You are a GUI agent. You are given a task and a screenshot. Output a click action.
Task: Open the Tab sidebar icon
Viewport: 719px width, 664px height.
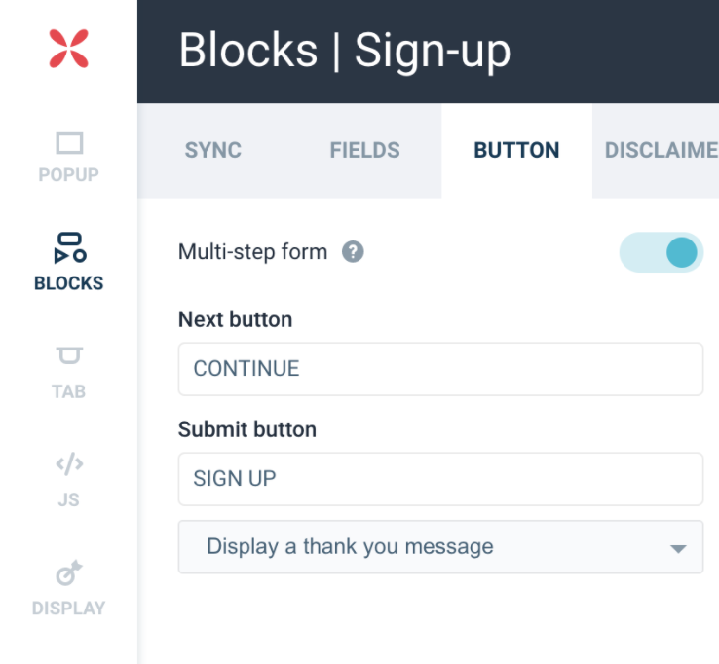click(68, 356)
